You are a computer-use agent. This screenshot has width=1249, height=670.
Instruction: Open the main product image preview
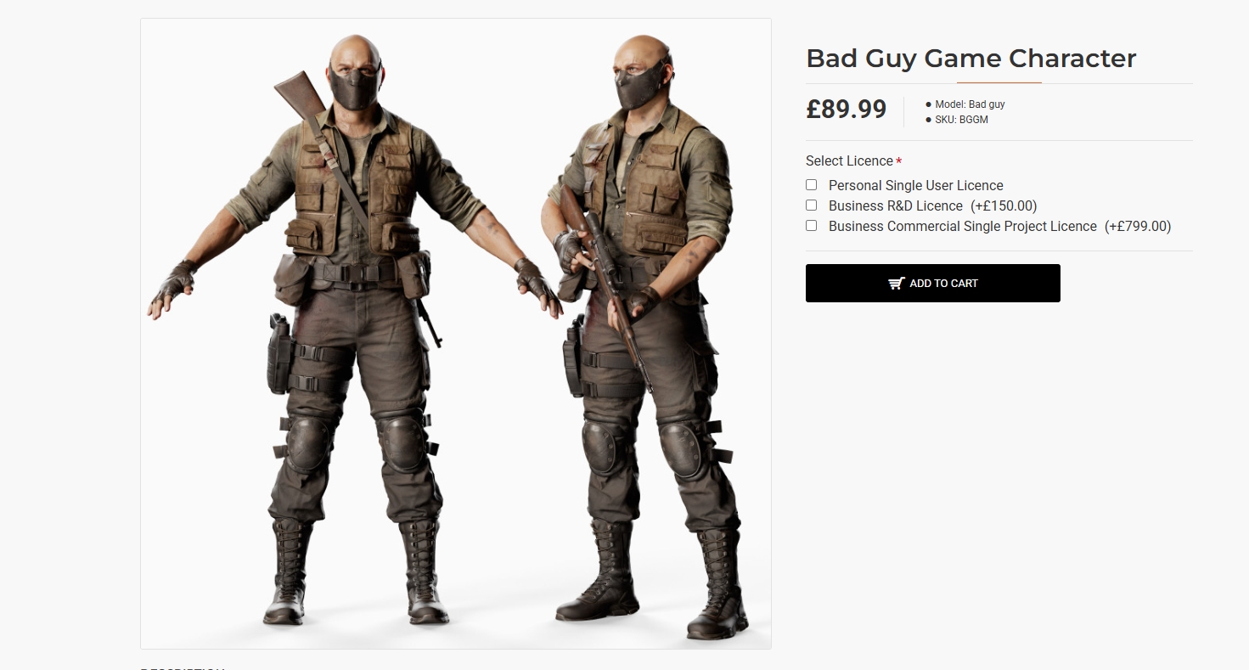[x=456, y=334]
